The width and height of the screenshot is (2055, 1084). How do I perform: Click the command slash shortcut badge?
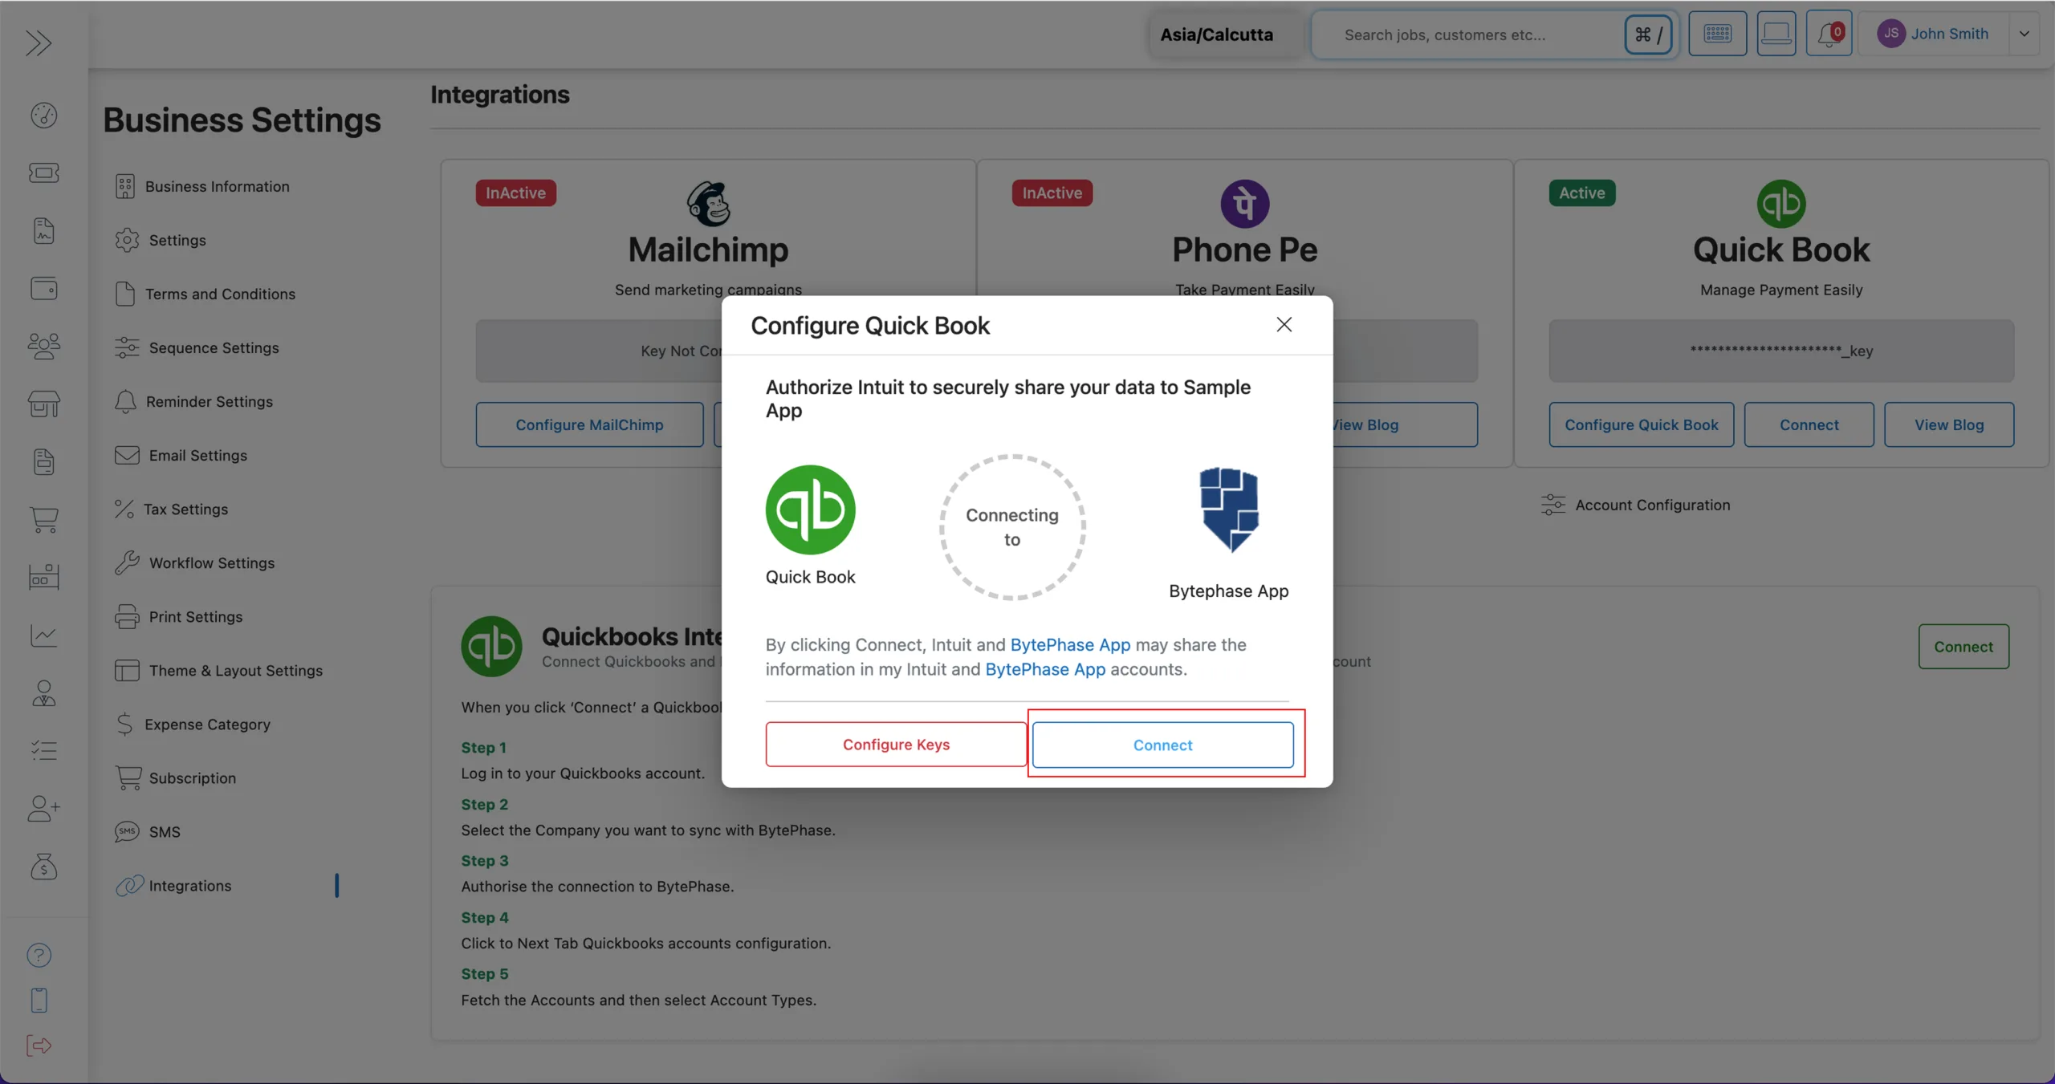1648,35
